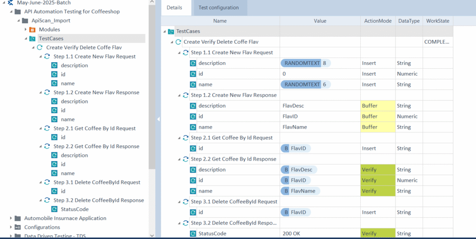Screen dimensions: 476x239
Task: Click the WorkState column header
Action: [x=438, y=21]
